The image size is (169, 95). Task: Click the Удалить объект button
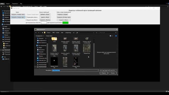45,17
